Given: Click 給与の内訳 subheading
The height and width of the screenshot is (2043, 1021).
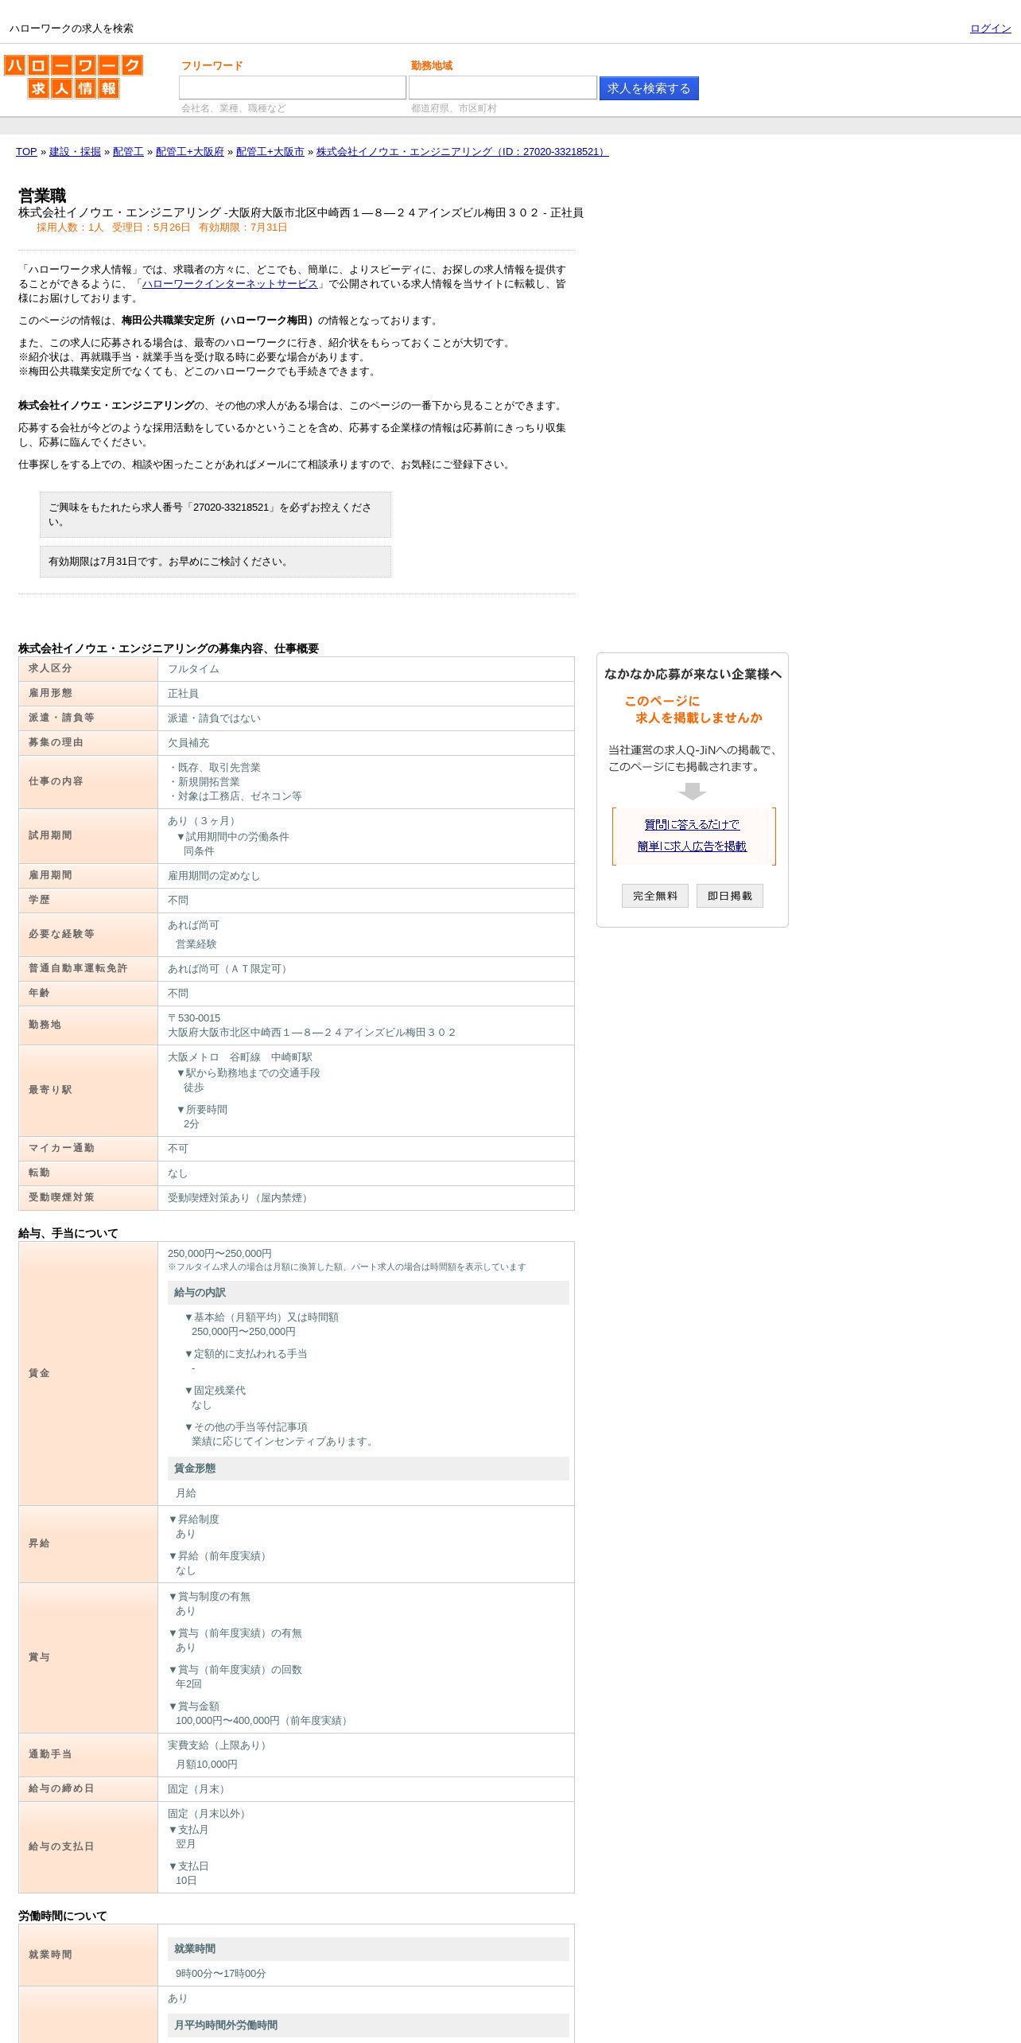Looking at the screenshot, I should 368,1293.
